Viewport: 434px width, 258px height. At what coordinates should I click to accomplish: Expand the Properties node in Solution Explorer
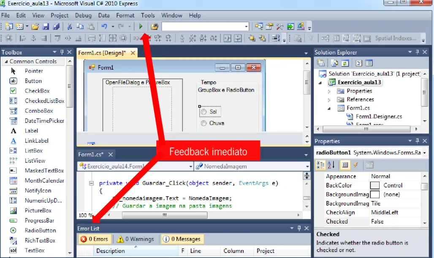pyautogui.click(x=329, y=91)
